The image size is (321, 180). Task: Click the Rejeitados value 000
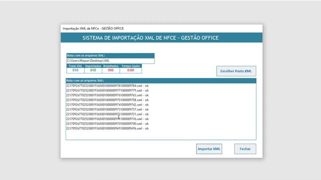111,70
